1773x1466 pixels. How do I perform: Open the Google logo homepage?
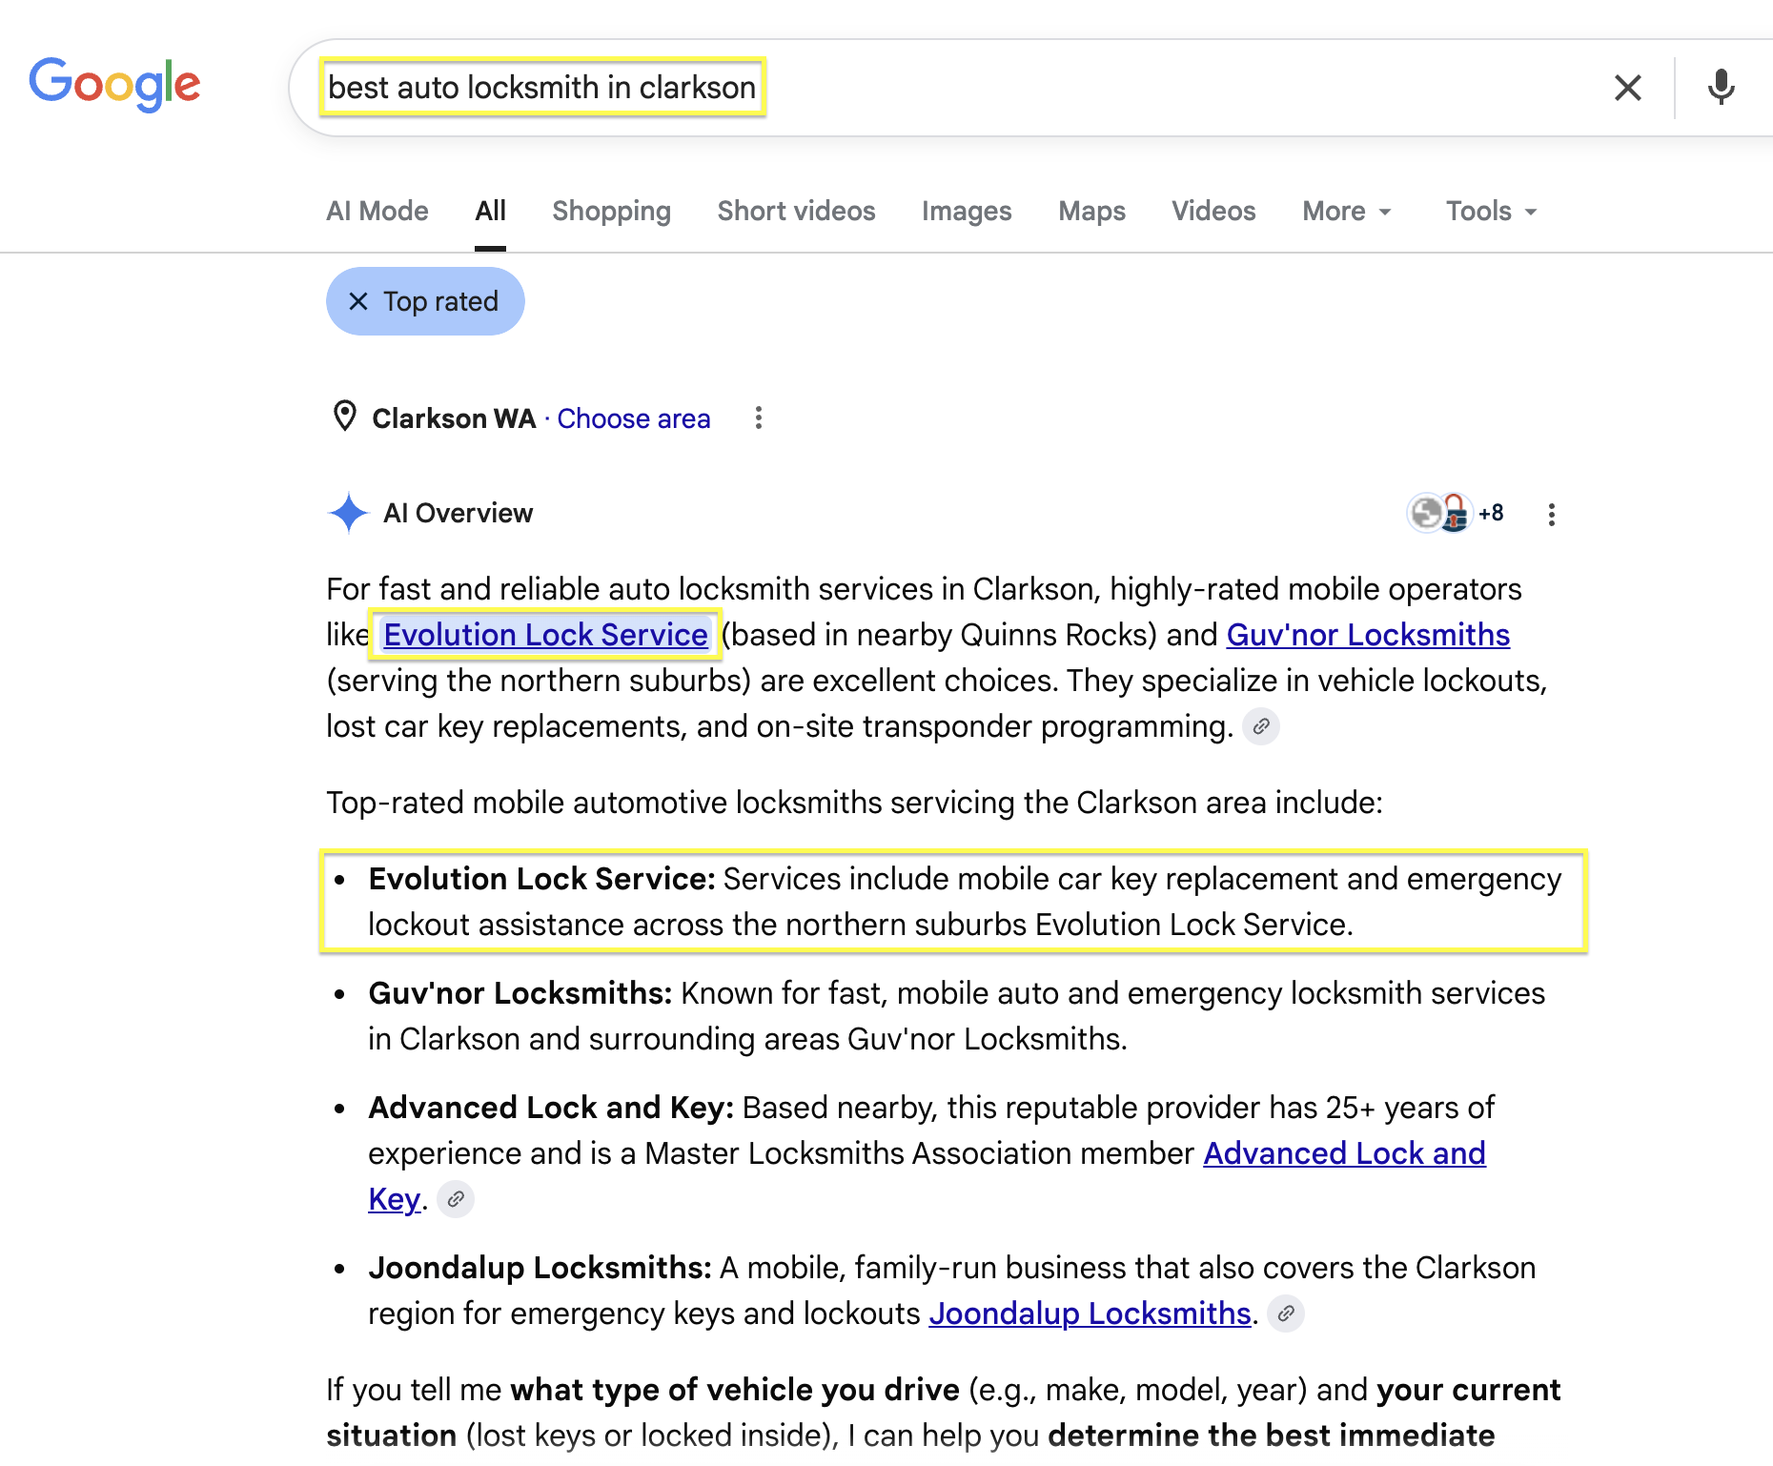pos(114,84)
